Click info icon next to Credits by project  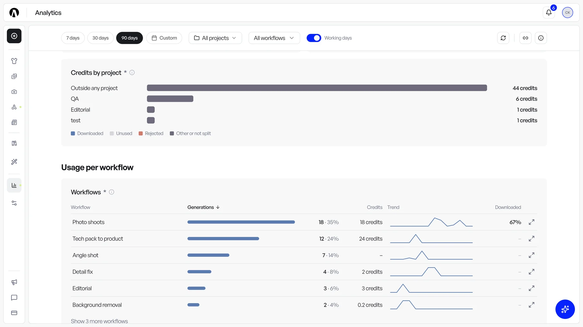pyautogui.click(x=132, y=73)
